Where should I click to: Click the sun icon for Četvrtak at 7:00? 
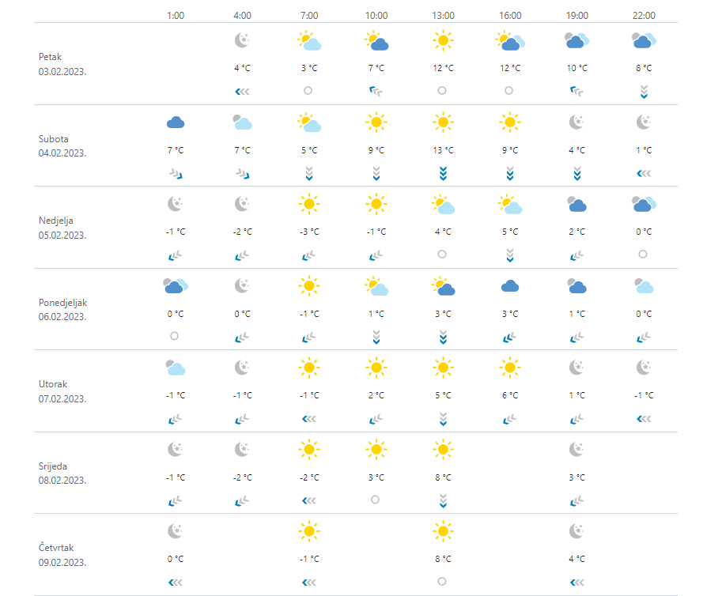[x=309, y=531]
